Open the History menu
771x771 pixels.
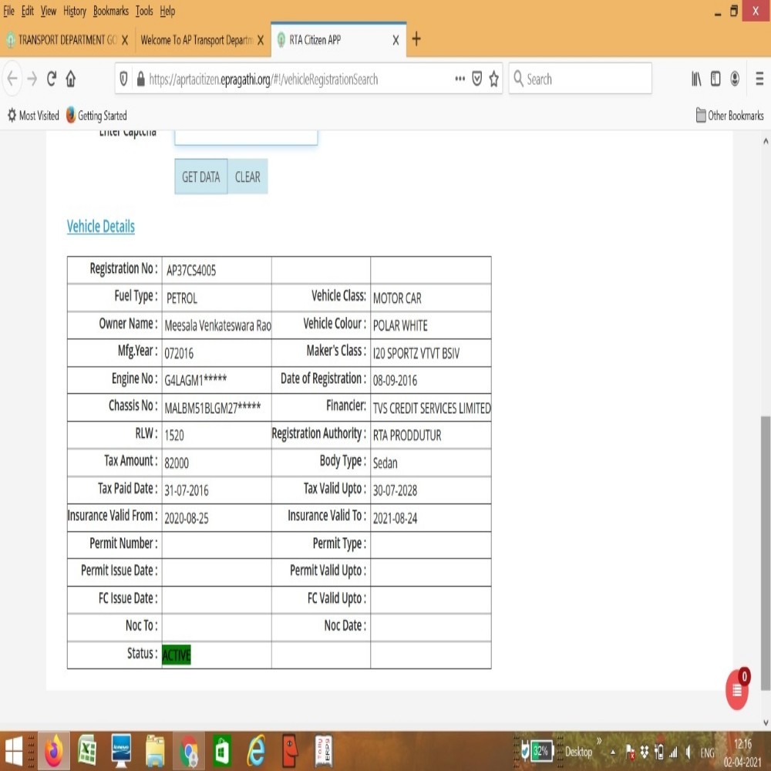pyautogui.click(x=75, y=11)
